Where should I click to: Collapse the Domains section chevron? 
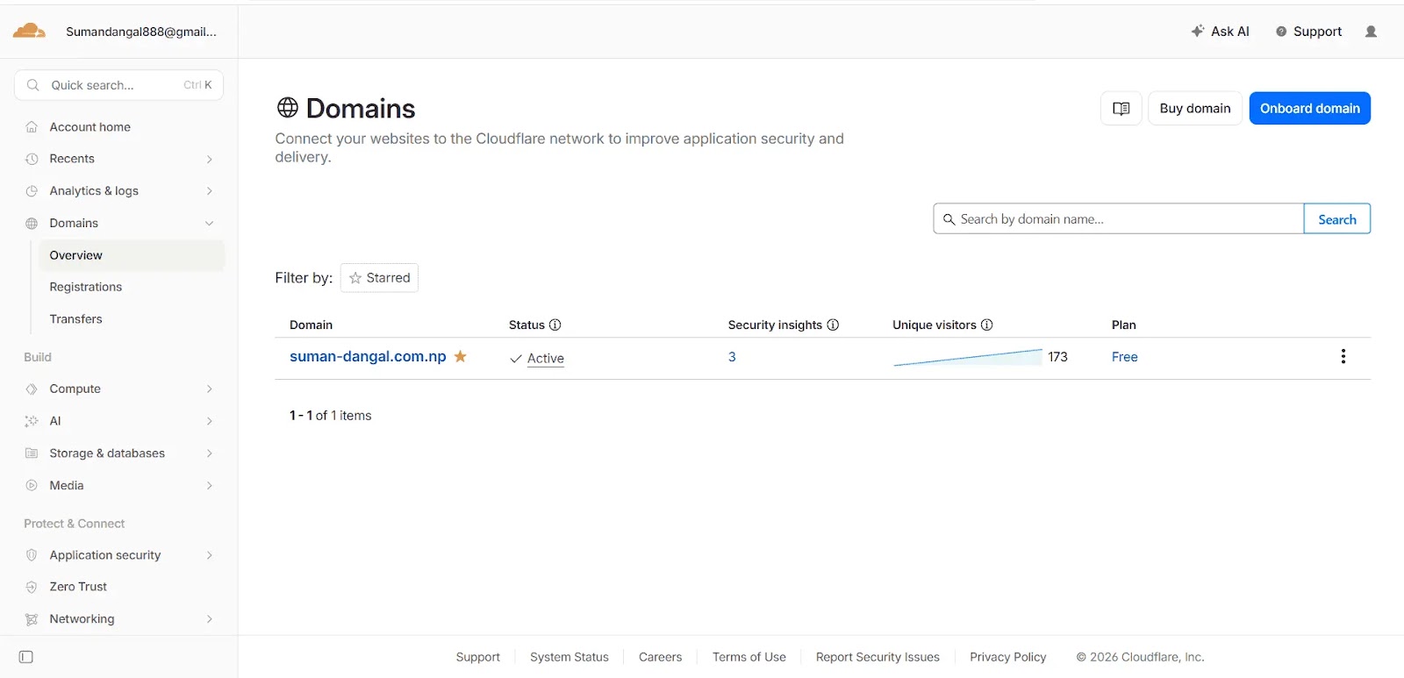tap(209, 224)
